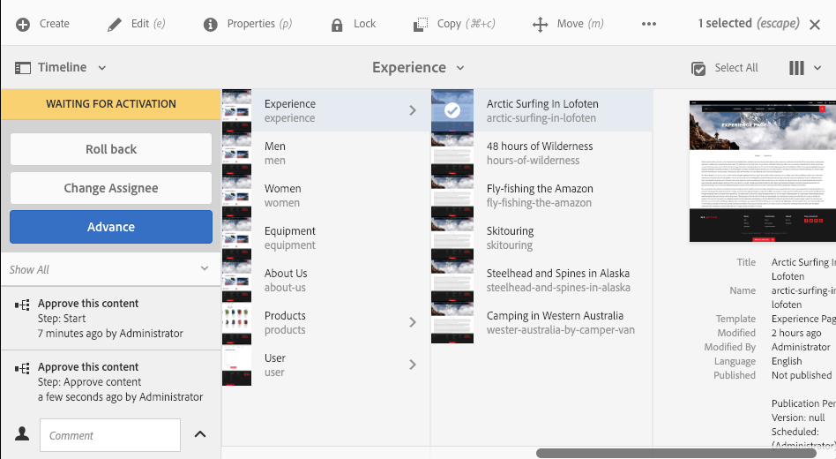Open the more actions ellipsis menu
836x459 pixels.
click(x=649, y=24)
